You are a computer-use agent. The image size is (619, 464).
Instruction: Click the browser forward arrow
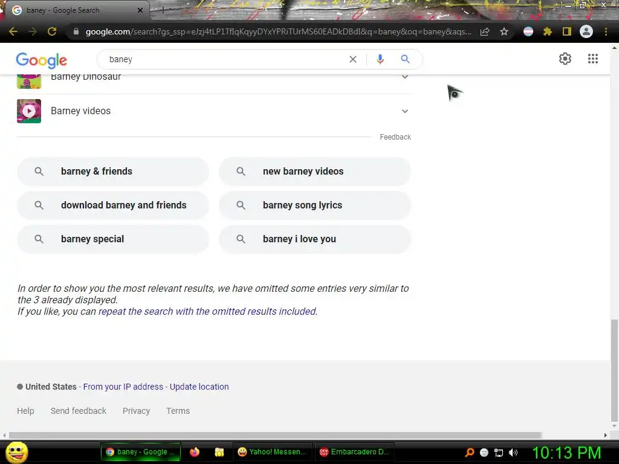coord(33,31)
